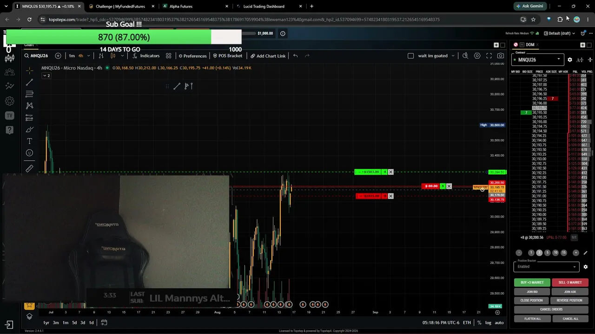Open chart settings gear icon

477,56
